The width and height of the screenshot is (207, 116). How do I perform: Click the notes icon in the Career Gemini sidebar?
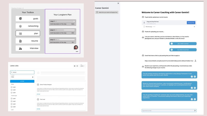point(97,12)
